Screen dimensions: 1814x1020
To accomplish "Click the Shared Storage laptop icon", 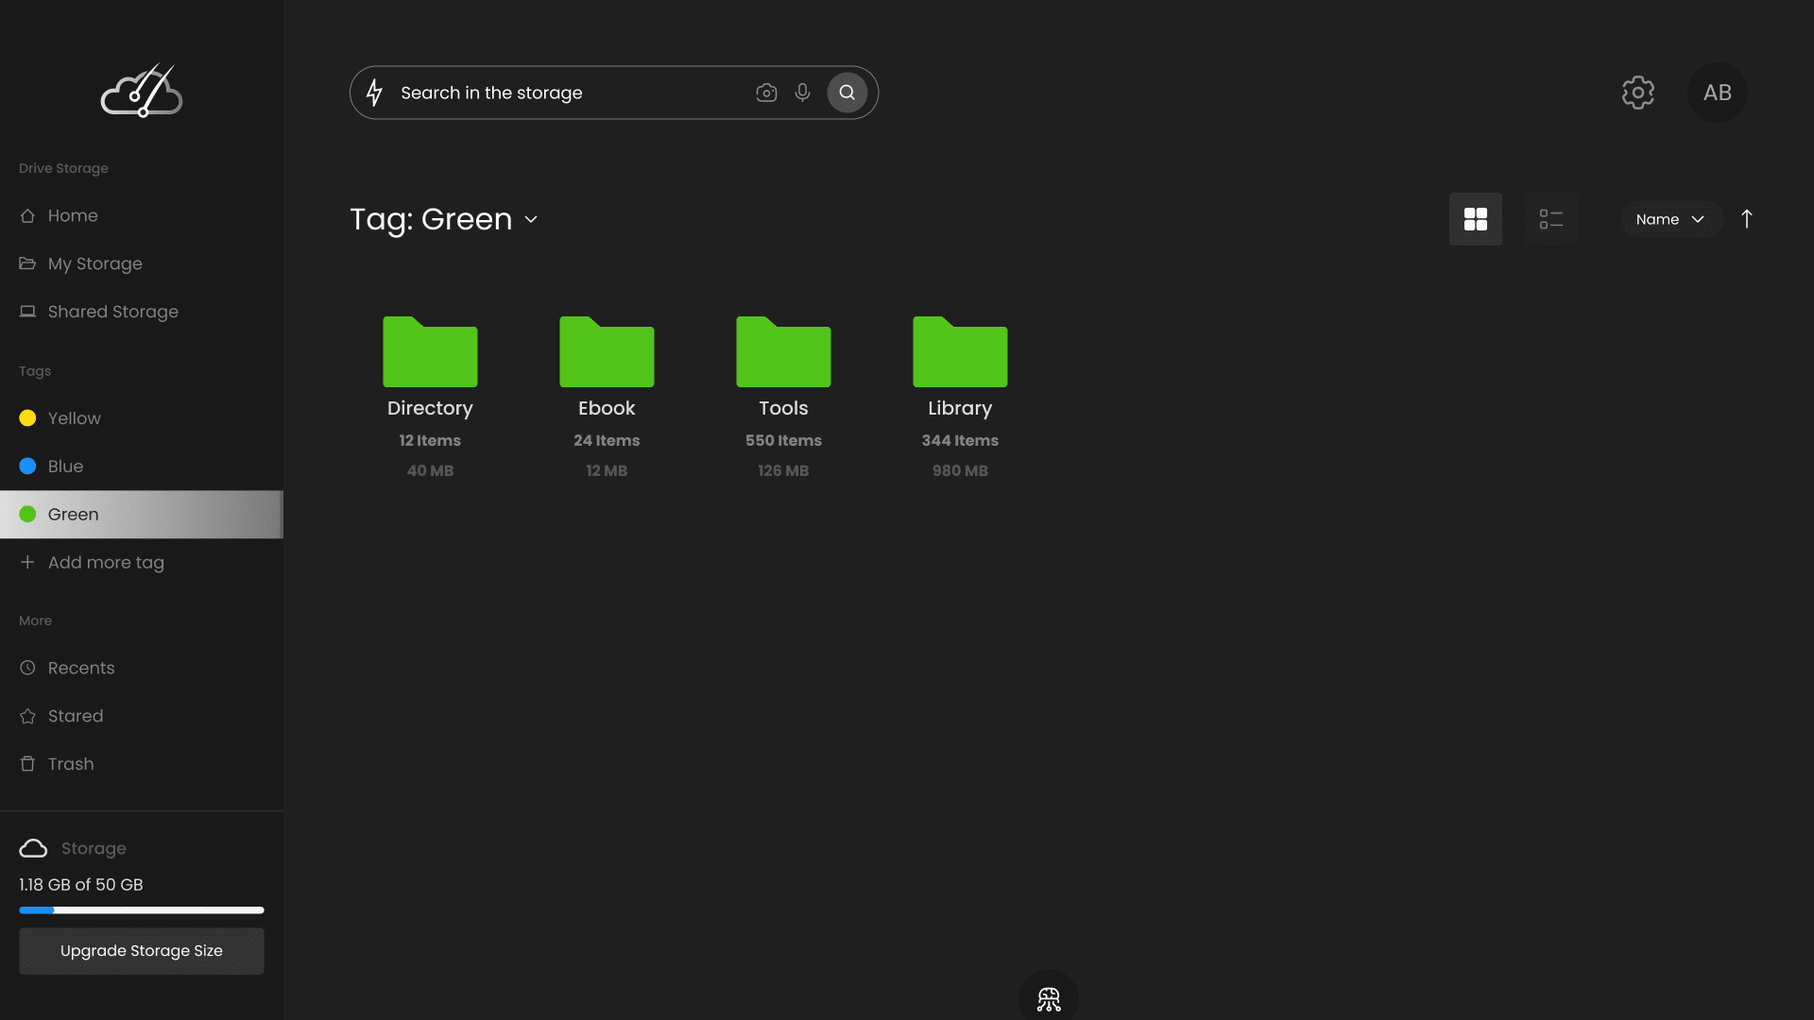I will click(x=27, y=312).
